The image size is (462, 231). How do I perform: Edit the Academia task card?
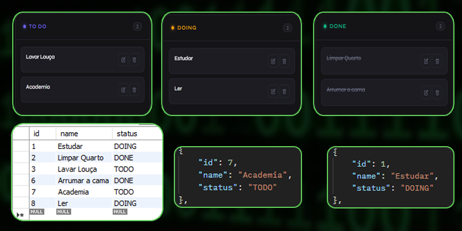pyautogui.click(x=123, y=90)
